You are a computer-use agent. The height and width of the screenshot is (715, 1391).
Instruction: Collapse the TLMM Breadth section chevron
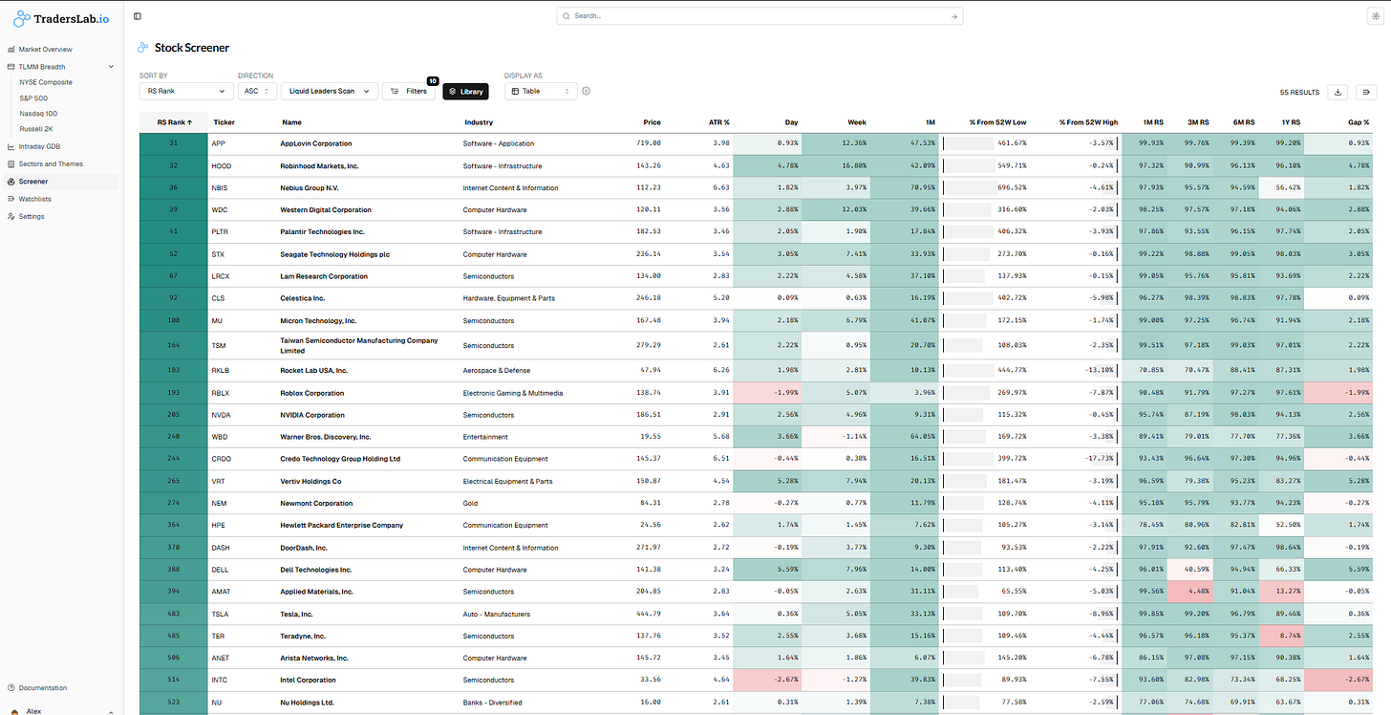(111, 67)
